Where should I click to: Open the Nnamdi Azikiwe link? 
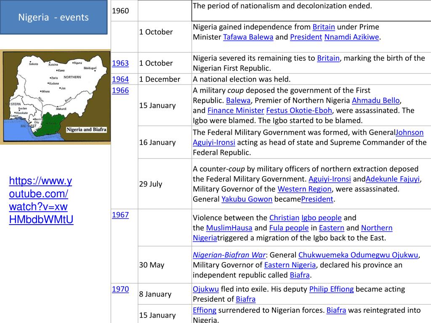pyautogui.click(x=351, y=37)
